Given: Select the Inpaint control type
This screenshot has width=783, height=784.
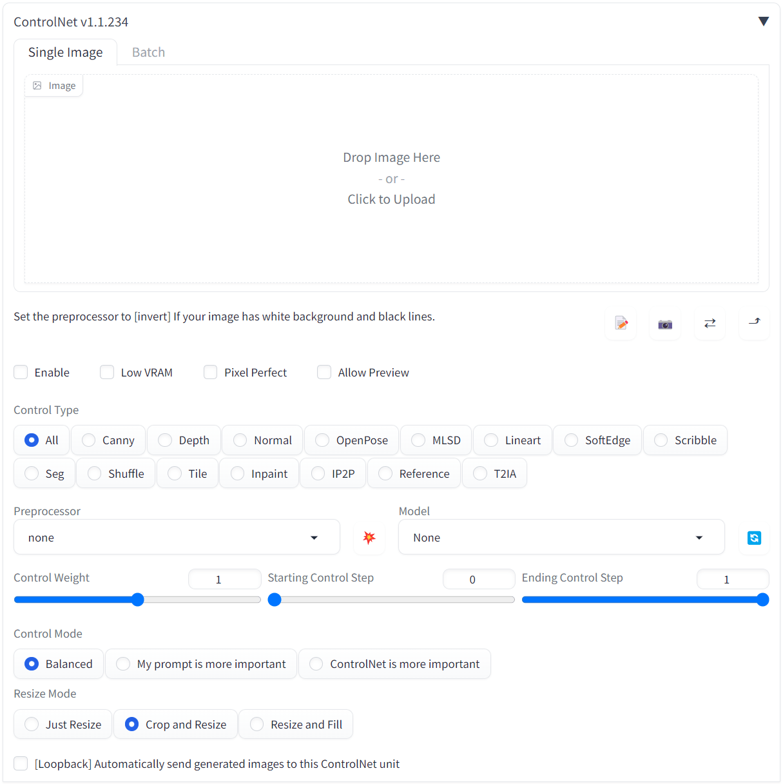Looking at the screenshot, I should (x=259, y=473).
